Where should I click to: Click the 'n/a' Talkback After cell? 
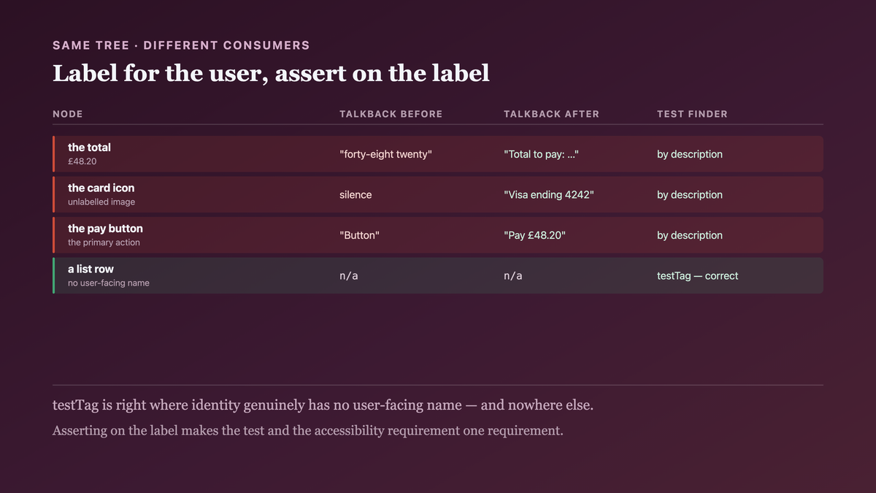[513, 276]
